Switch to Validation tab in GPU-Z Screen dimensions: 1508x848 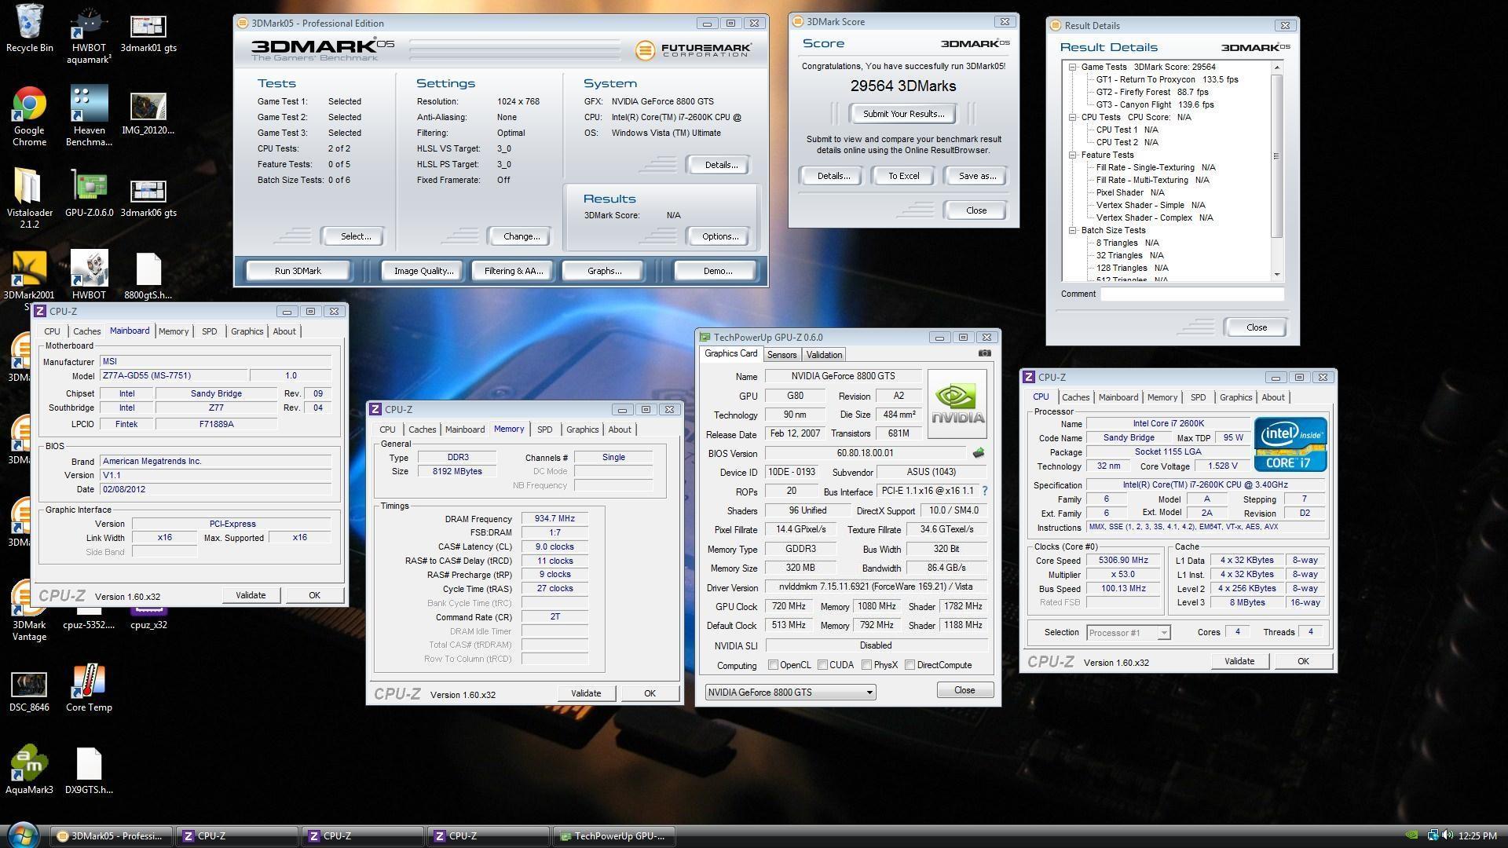pyautogui.click(x=824, y=355)
